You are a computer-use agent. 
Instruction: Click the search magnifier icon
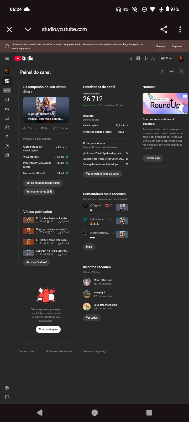(x=130, y=59)
